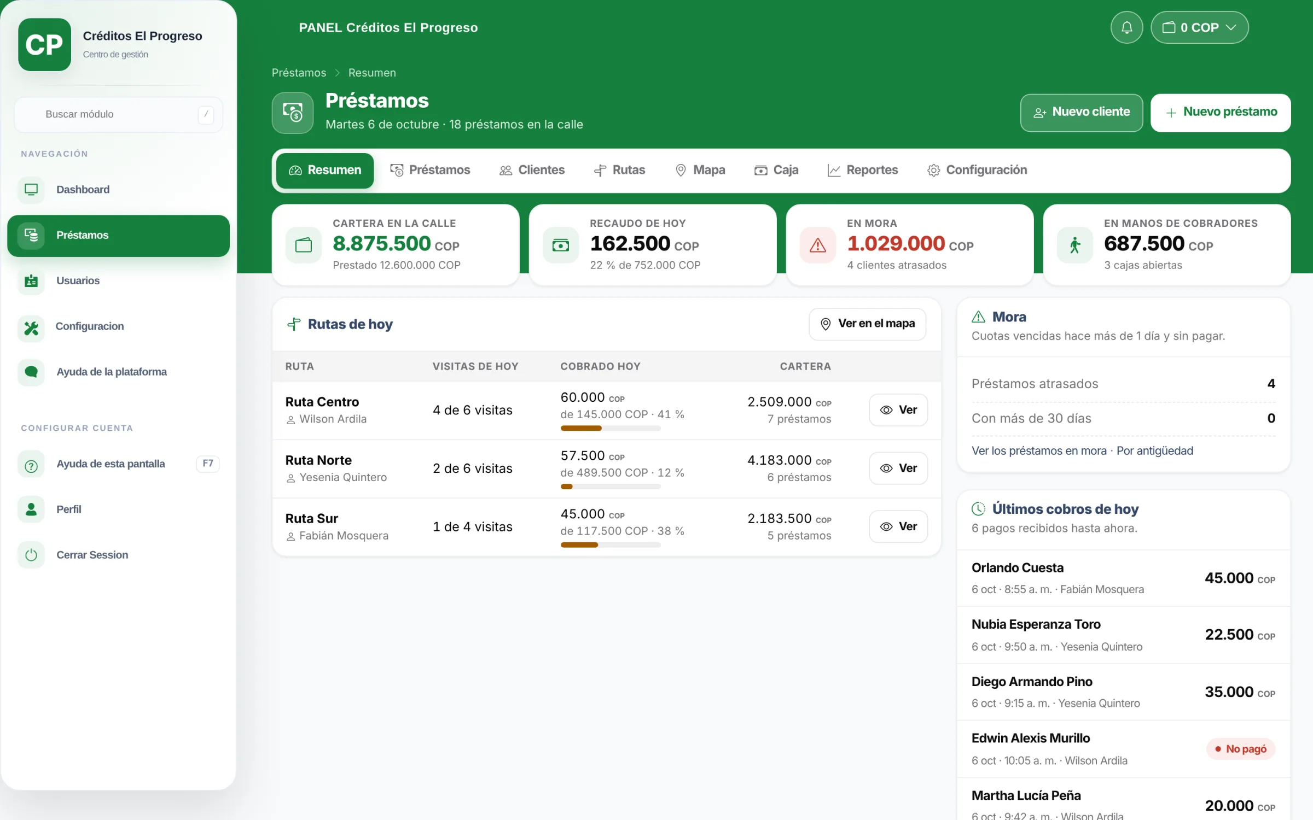
Task: Click Ruta Norte collection progress bar
Action: (x=611, y=487)
